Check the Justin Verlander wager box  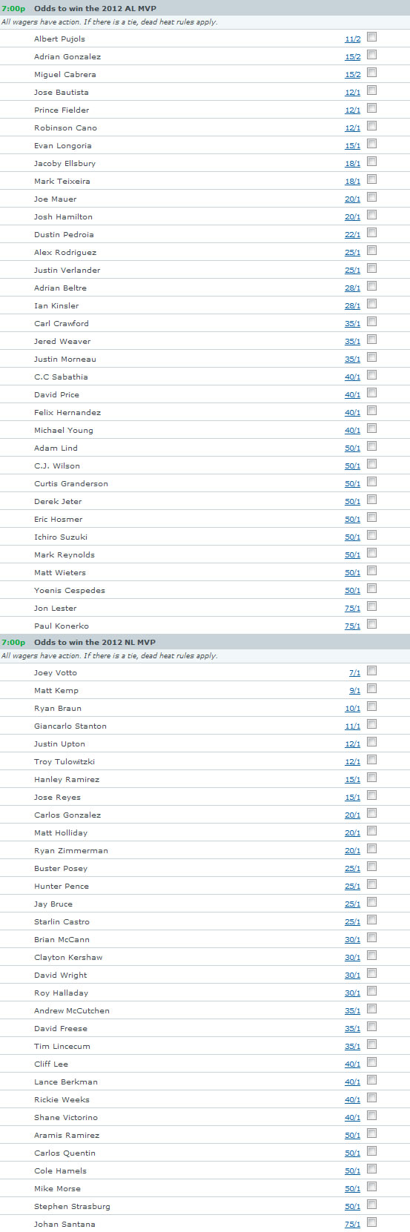[371, 268]
